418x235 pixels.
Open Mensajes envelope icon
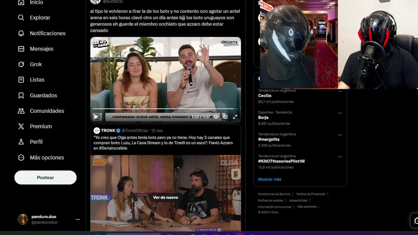point(21,49)
